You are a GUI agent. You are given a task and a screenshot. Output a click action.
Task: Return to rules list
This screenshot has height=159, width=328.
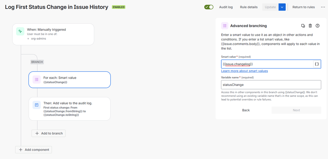303,7
